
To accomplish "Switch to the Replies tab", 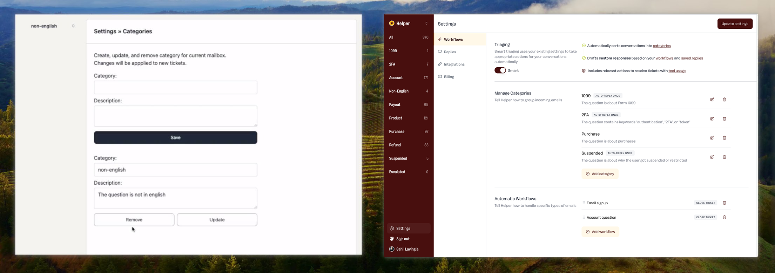I will [450, 52].
